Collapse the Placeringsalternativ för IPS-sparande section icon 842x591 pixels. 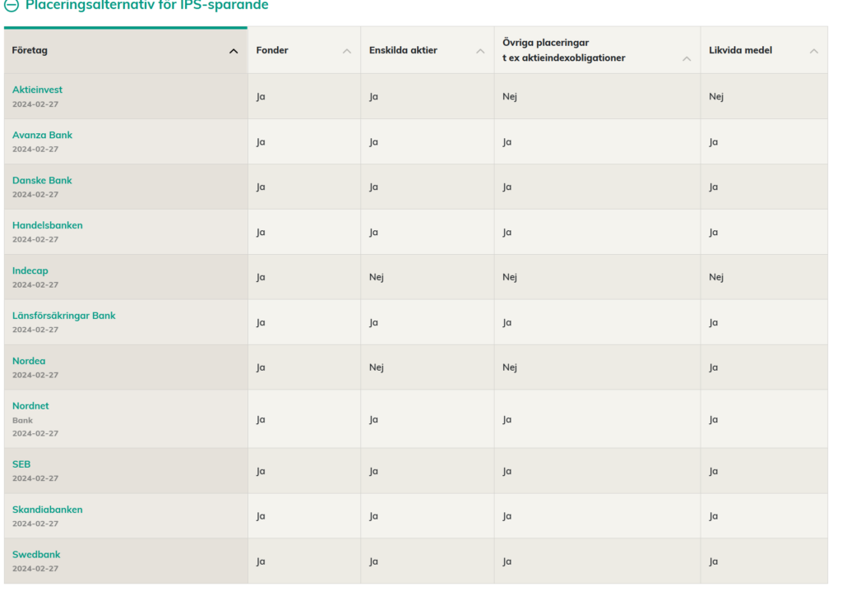[x=11, y=5]
